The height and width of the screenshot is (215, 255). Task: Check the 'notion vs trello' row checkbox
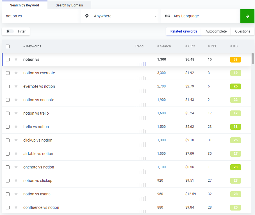coord(8,114)
